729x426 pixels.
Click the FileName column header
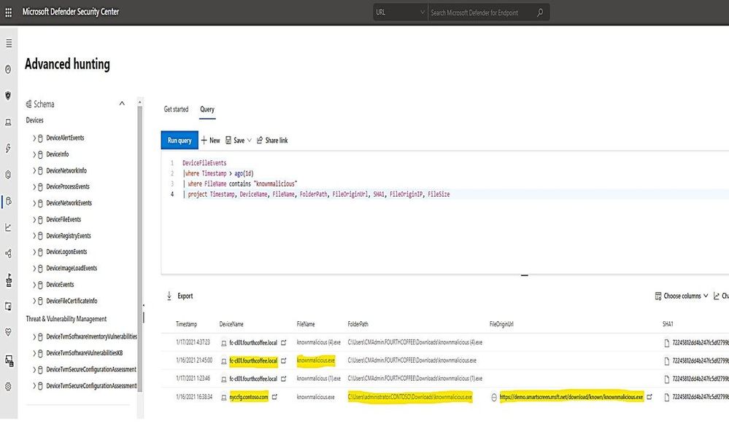point(306,324)
